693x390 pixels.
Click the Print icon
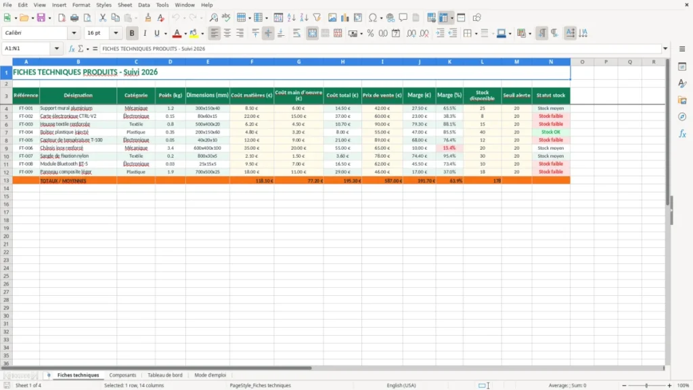pos(74,18)
